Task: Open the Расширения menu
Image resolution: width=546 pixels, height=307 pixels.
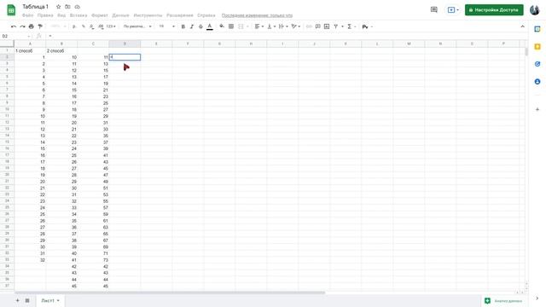Action: tap(180, 15)
